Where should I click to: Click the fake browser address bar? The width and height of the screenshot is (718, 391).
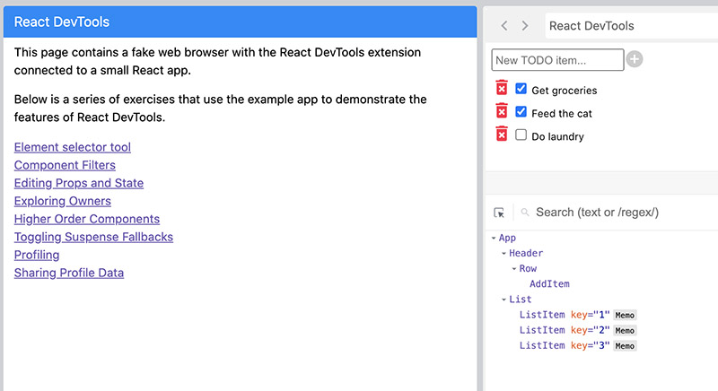[x=632, y=26]
